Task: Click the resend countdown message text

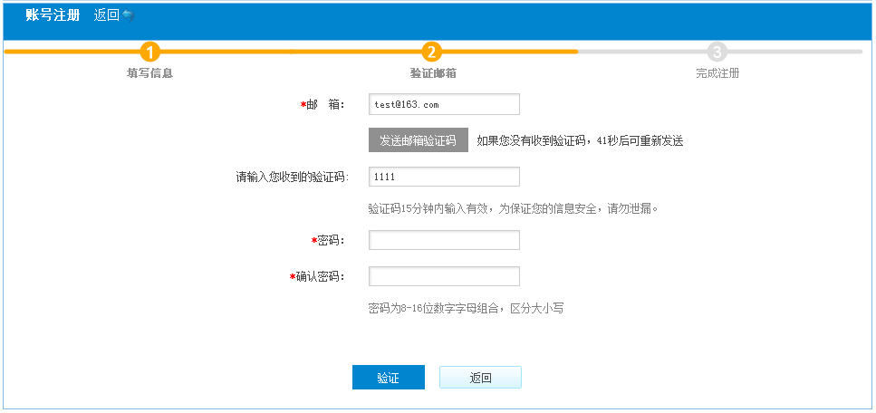Action: (x=580, y=141)
